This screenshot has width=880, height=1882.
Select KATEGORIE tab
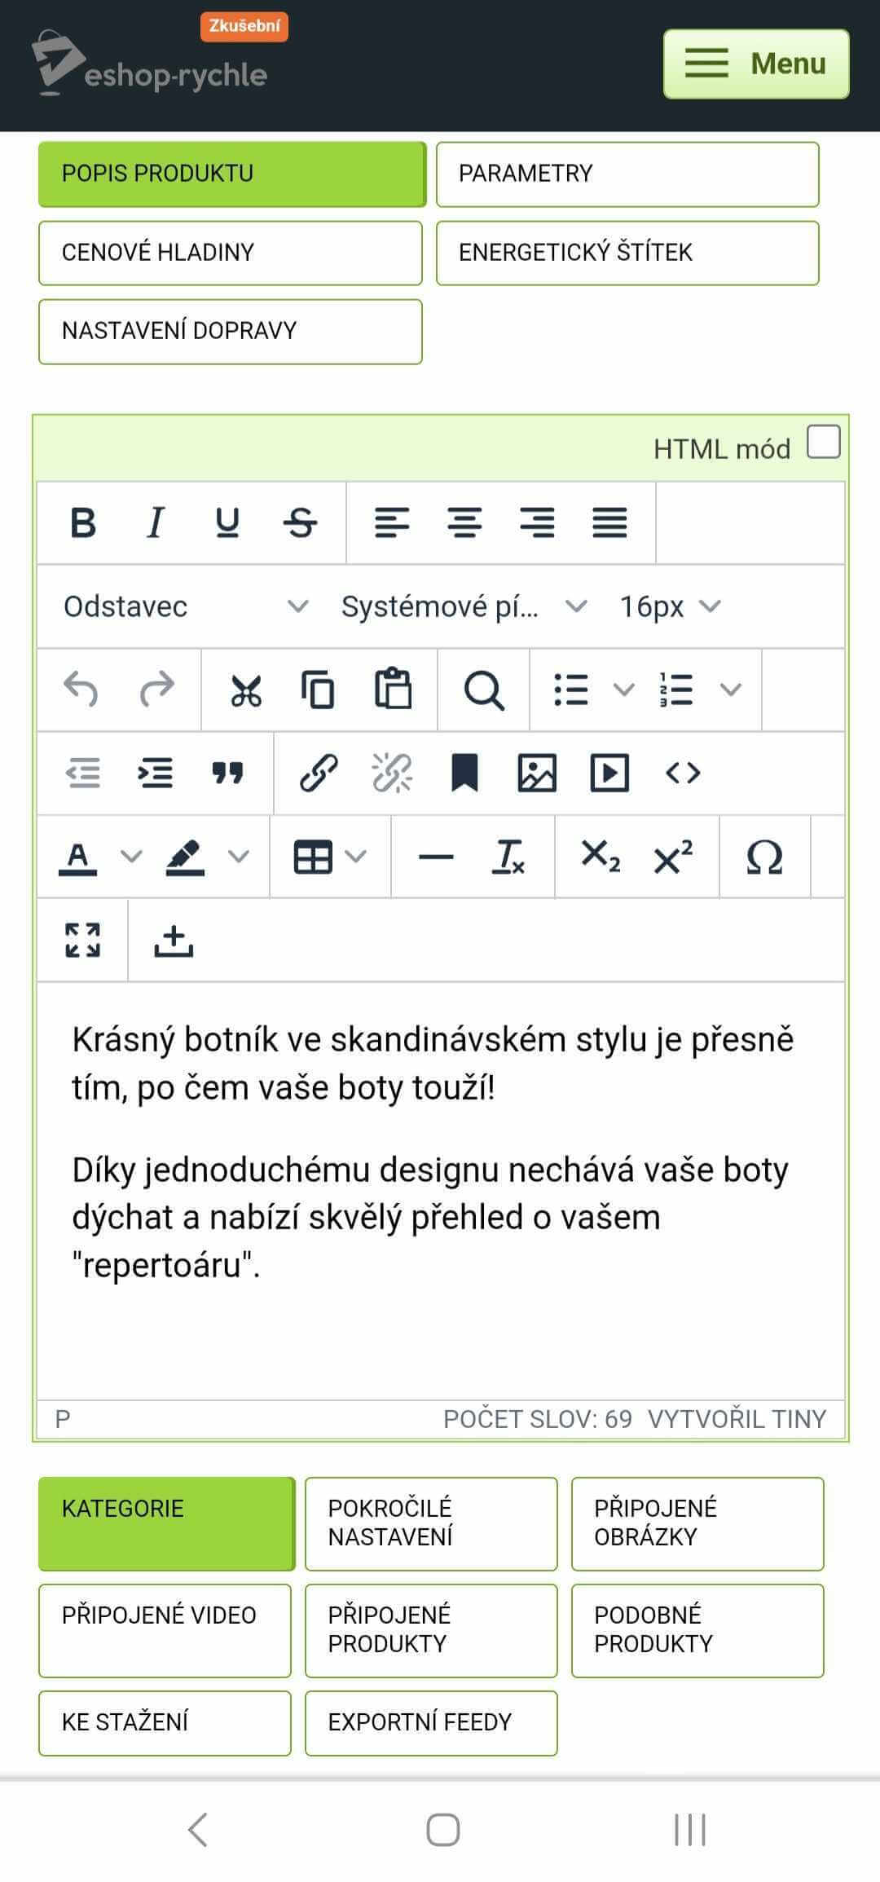coord(166,1523)
